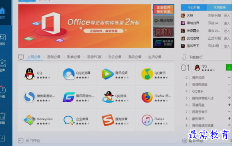232x146 pixels.
Task: Click the 企业微信 chat bubble icon
Action: (x=69, y=120)
